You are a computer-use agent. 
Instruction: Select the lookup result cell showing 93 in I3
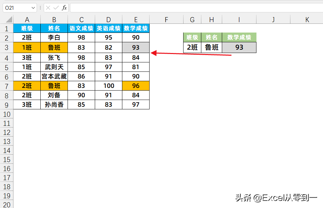click(239, 47)
